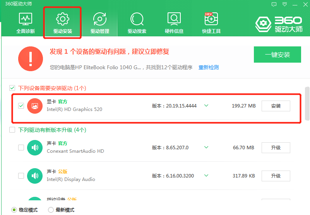Open the 快捷工具 quick tools icon
The image size is (310, 215).
(x=211, y=19)
